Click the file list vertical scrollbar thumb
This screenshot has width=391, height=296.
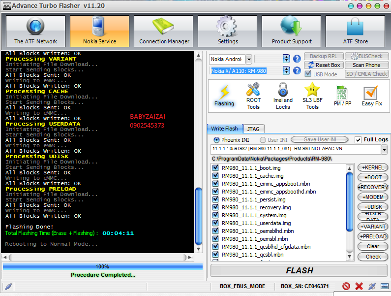[x=349, y=202]
